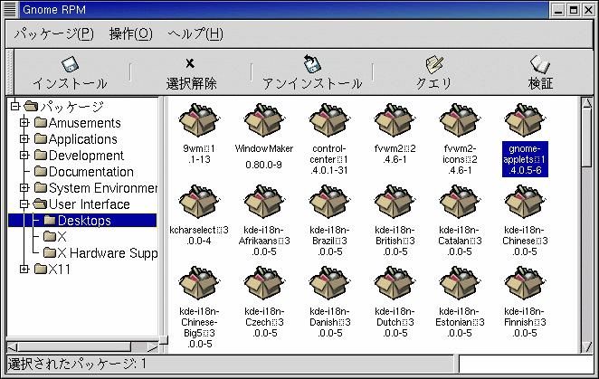Open the ヘルプ(H) menu

pyautogui.click(x=195, y=34)
